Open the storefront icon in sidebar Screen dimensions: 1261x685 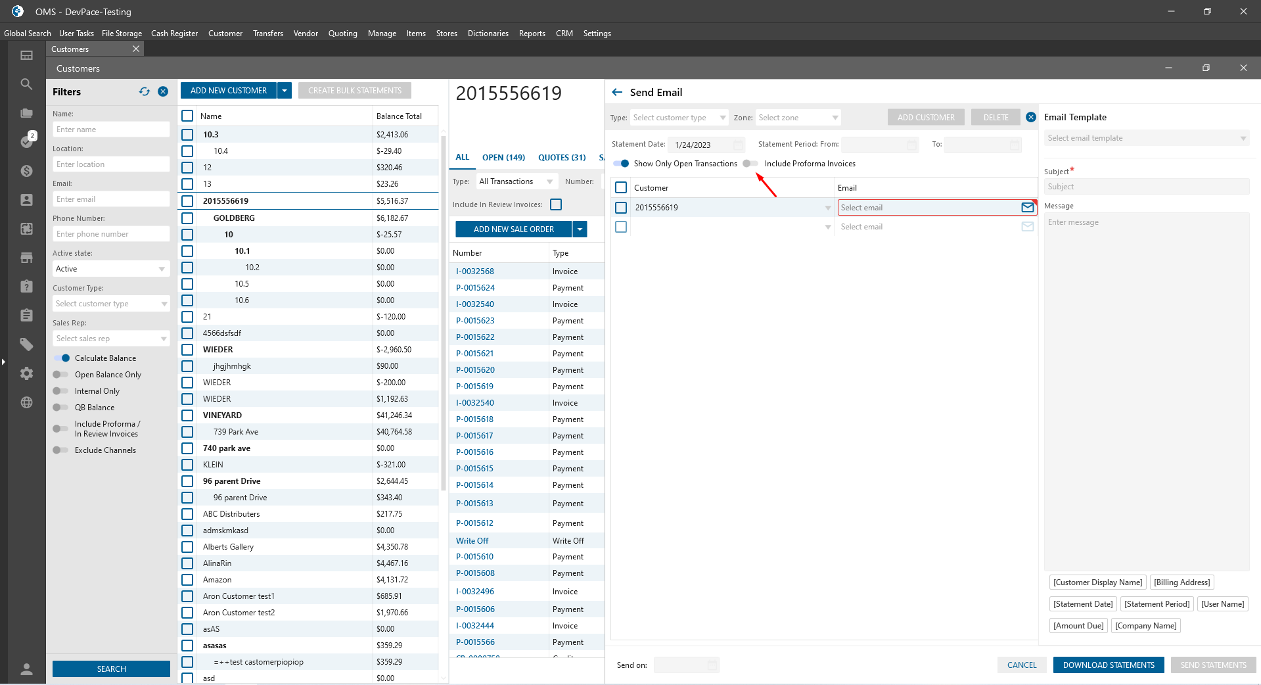(x=26, y=258)
